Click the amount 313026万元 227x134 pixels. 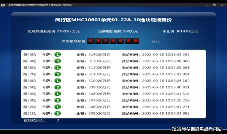coord(99,61)
